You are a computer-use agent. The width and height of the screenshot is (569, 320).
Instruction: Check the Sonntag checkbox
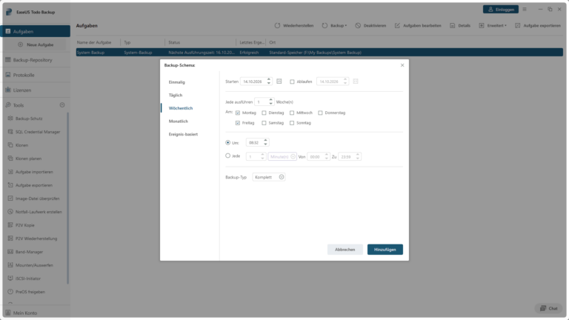point(292,123)
